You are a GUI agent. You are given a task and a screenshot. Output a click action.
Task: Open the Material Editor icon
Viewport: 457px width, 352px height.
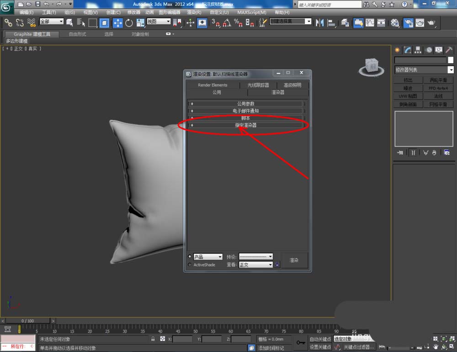point(395,23)
